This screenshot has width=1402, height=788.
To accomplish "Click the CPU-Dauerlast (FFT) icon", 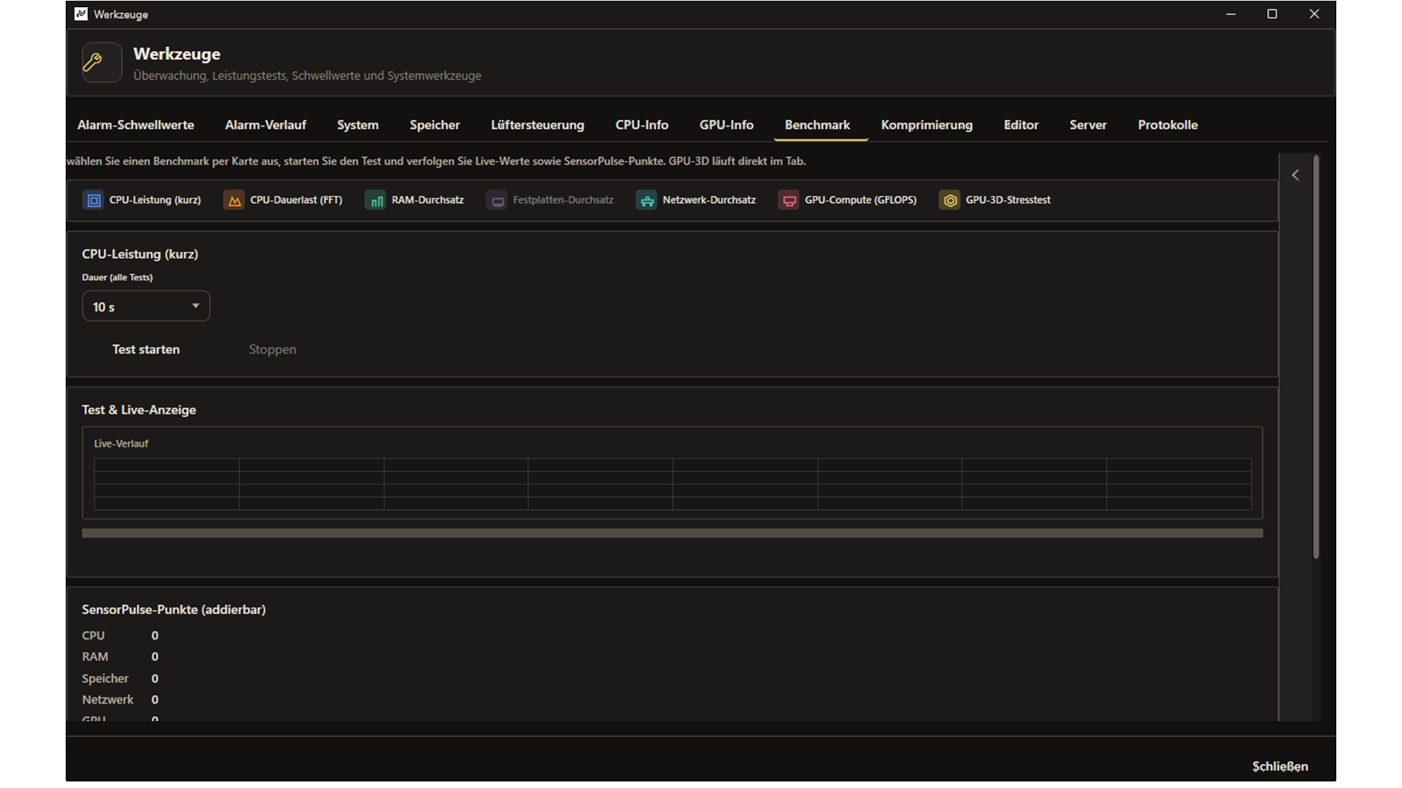I will pos(234,200).
